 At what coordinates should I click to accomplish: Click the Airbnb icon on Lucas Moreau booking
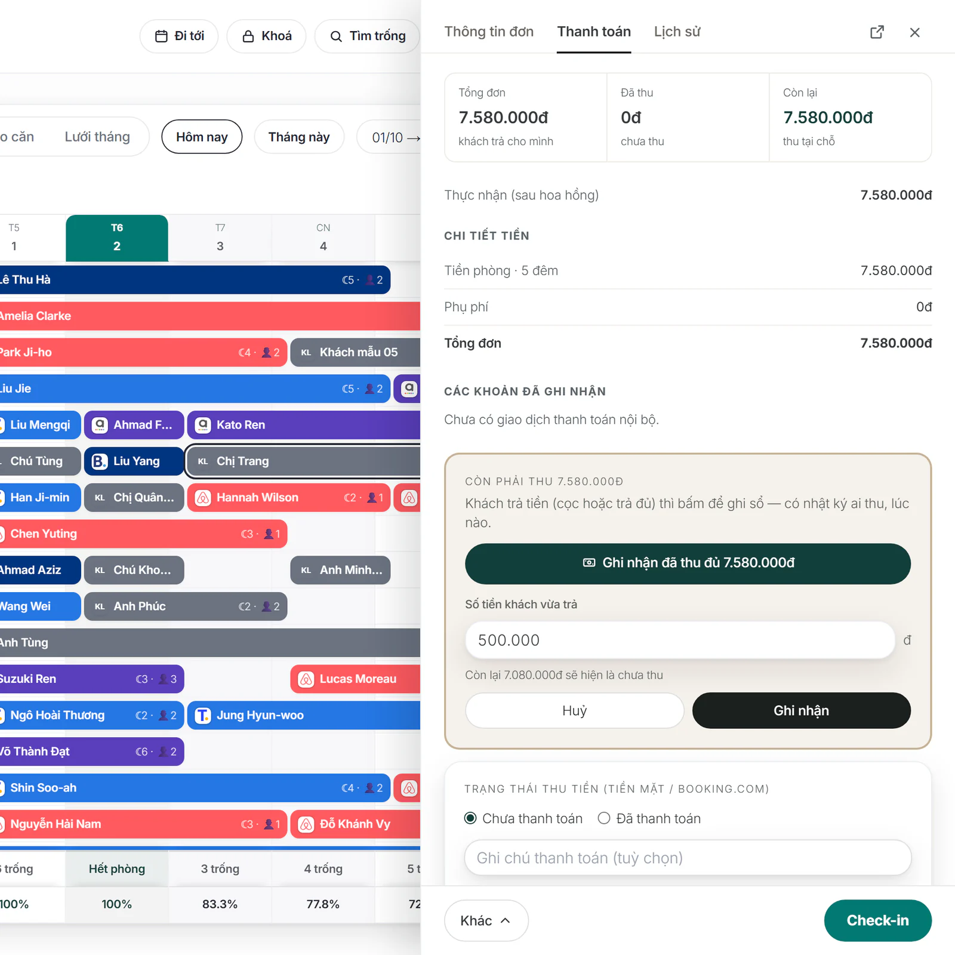tap(306, 679)
